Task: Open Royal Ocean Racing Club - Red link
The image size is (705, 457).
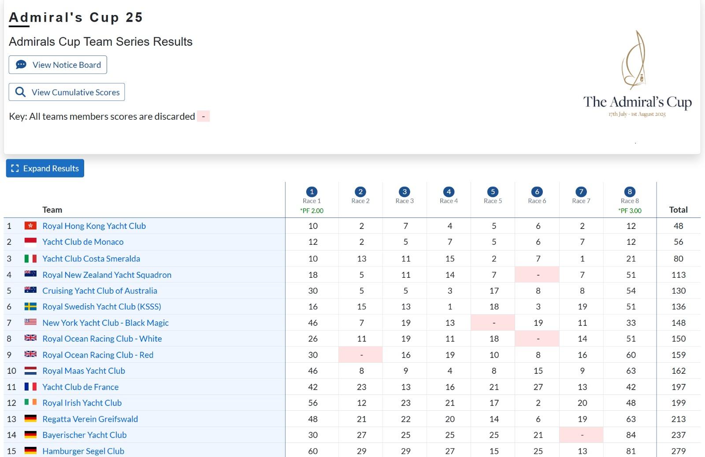Action: 98,355
